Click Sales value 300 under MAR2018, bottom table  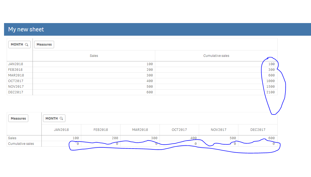point(154,138)
